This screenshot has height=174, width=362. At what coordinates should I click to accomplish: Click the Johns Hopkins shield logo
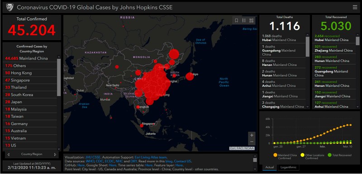pos(10,7)
